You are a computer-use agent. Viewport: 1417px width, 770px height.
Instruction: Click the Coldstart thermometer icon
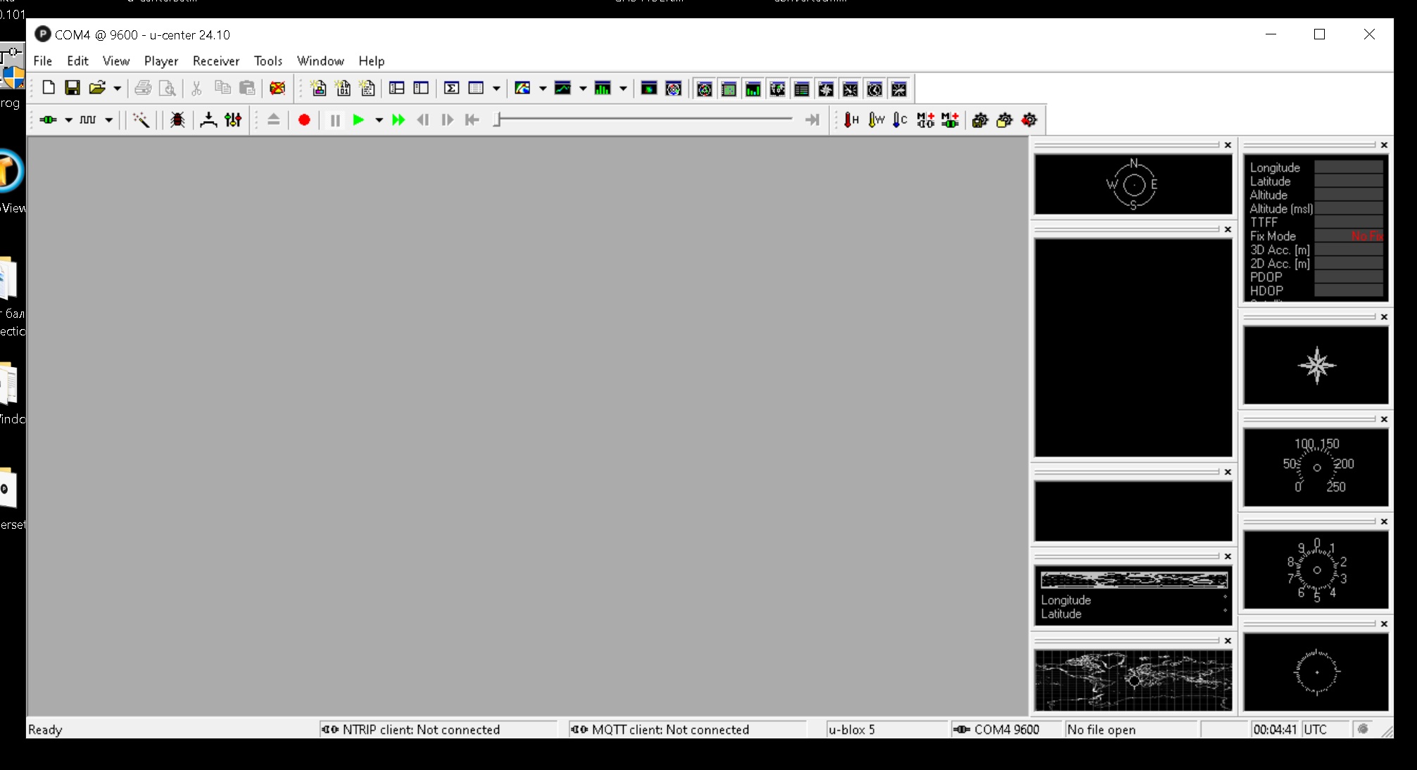click(900, 120)
